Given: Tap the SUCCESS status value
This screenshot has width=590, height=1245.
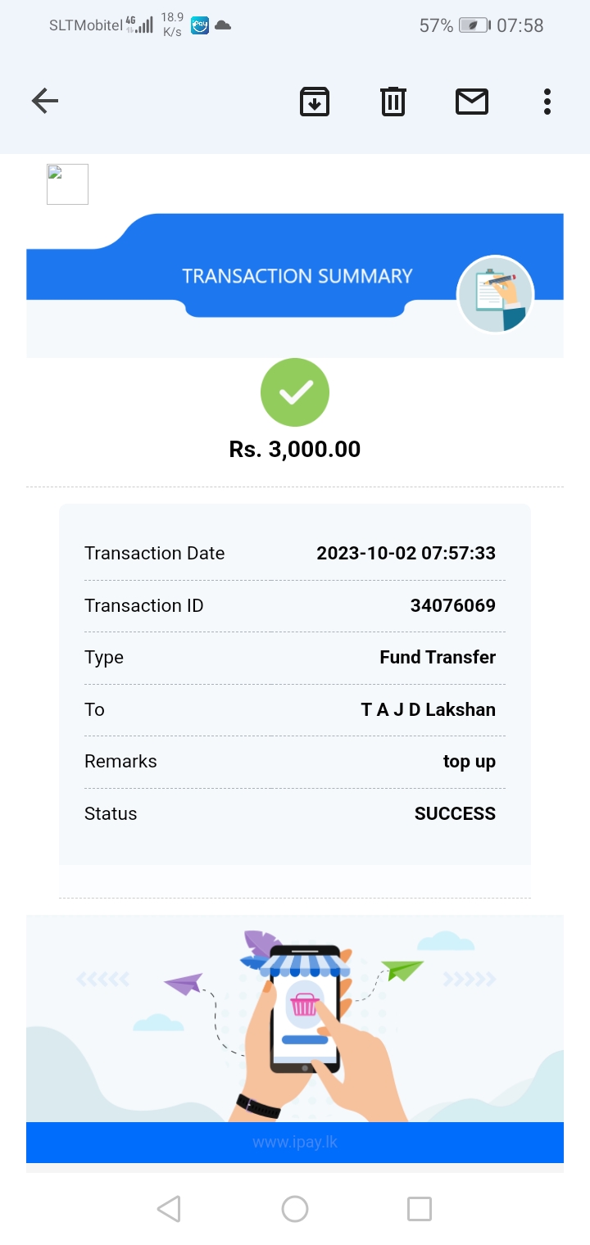Looking at the screenshot, I should [455, 813].
